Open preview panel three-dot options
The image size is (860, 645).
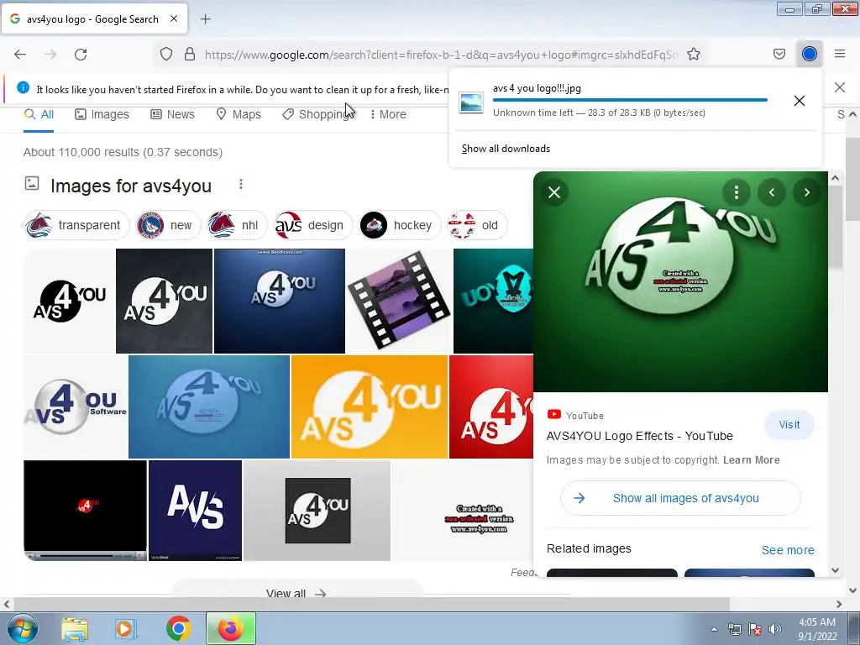pos(736,192)
